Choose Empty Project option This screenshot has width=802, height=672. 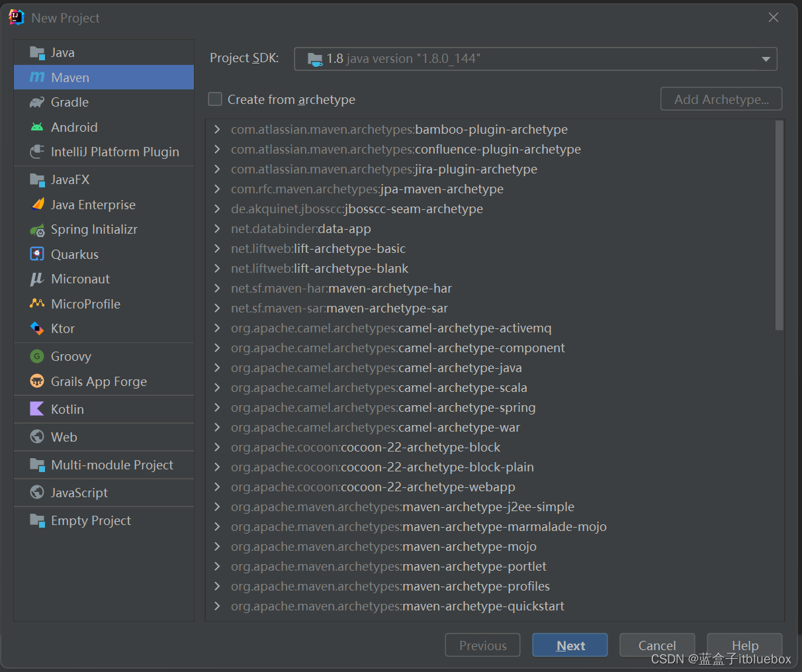pyautogui.click(x=104, y=520)
